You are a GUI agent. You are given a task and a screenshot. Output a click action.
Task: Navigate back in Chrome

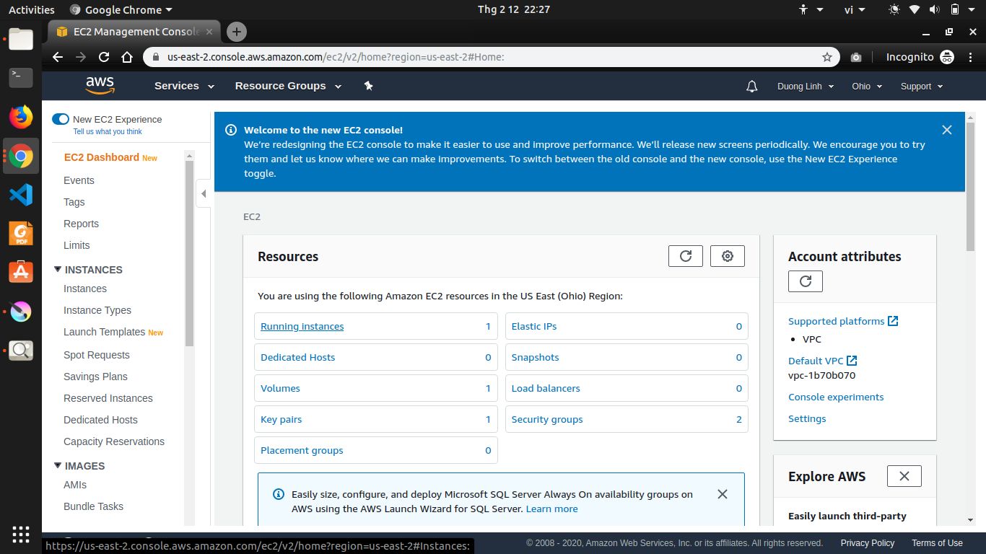(58, 57)
